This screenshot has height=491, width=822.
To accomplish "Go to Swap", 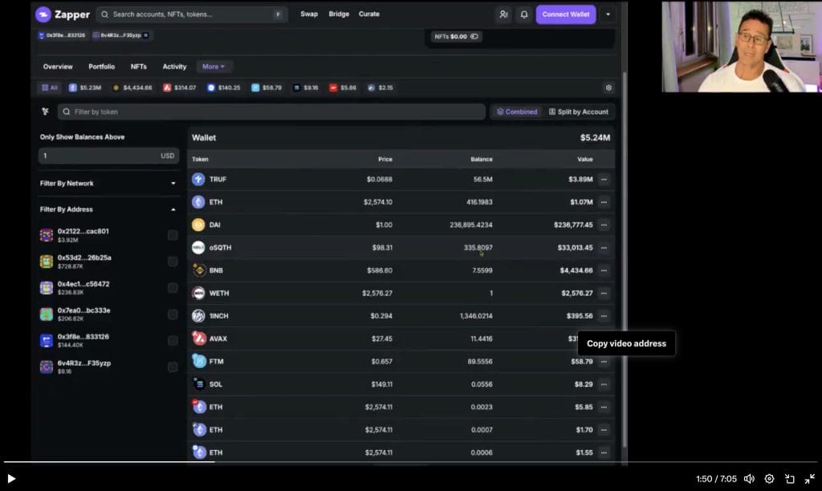I will point(309,14).
